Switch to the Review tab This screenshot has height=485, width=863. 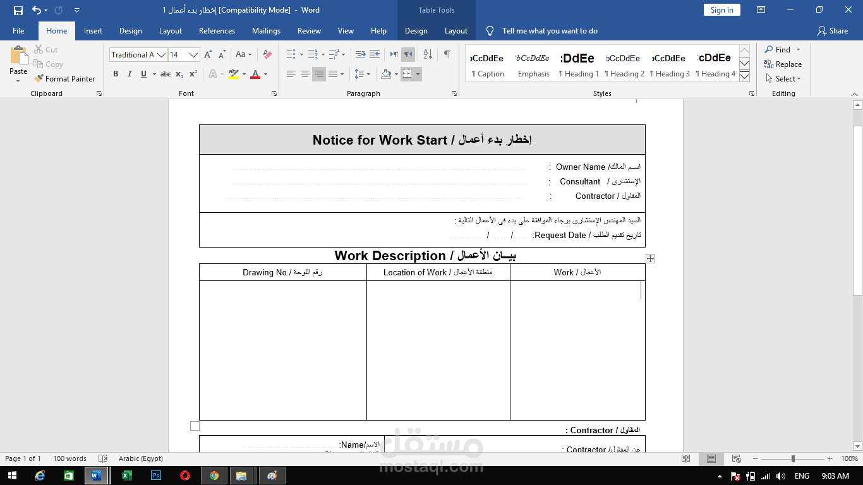(x=309, y=31)
